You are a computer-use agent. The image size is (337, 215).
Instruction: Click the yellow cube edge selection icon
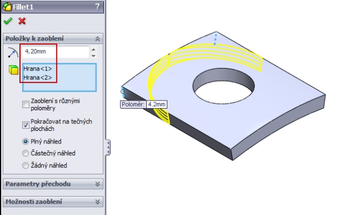point(13,70)
